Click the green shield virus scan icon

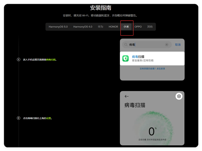pos(125,59)
